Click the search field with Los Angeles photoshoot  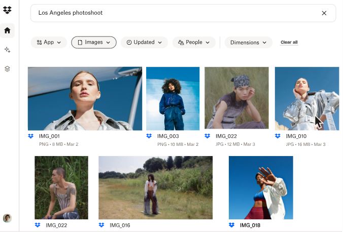(x=183, y=13)
